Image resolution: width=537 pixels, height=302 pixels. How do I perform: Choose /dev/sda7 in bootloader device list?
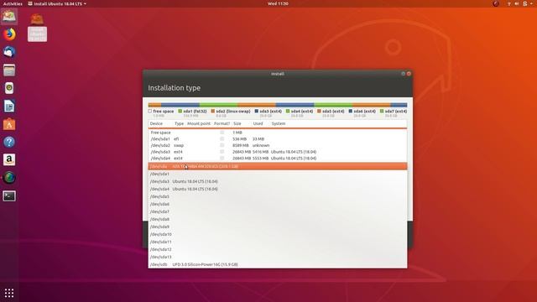(278, 211)
